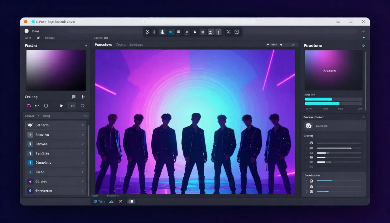Toggle the switch in the bottom bar

pos(131,201)
